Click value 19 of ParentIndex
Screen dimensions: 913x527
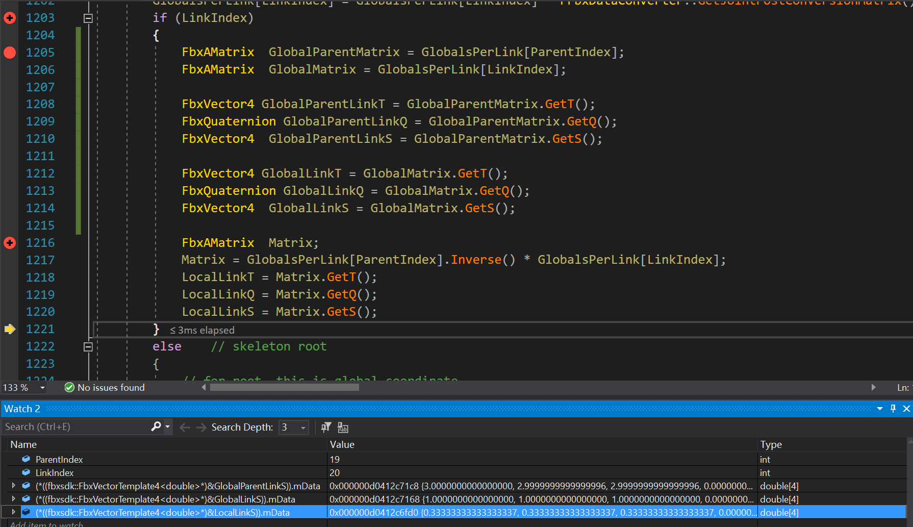(x=335, y=460)
